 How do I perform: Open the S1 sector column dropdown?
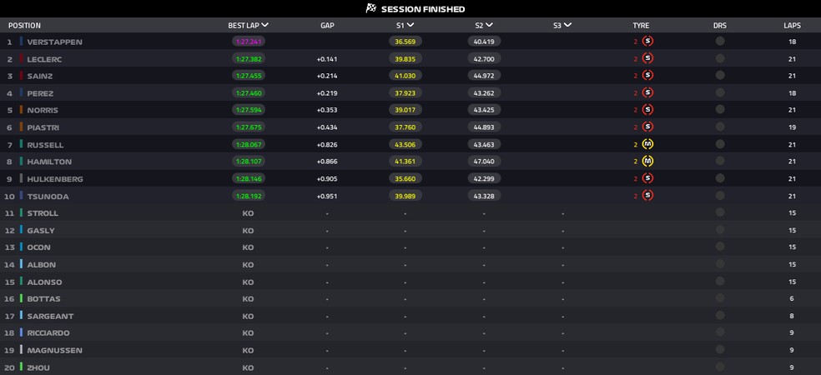[410, 25]
